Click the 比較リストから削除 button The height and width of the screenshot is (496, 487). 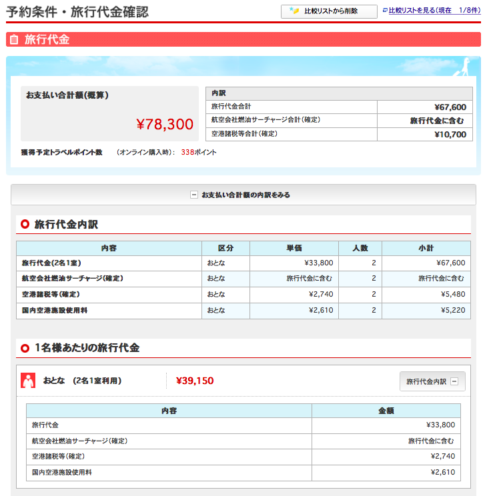coord(329,11)
